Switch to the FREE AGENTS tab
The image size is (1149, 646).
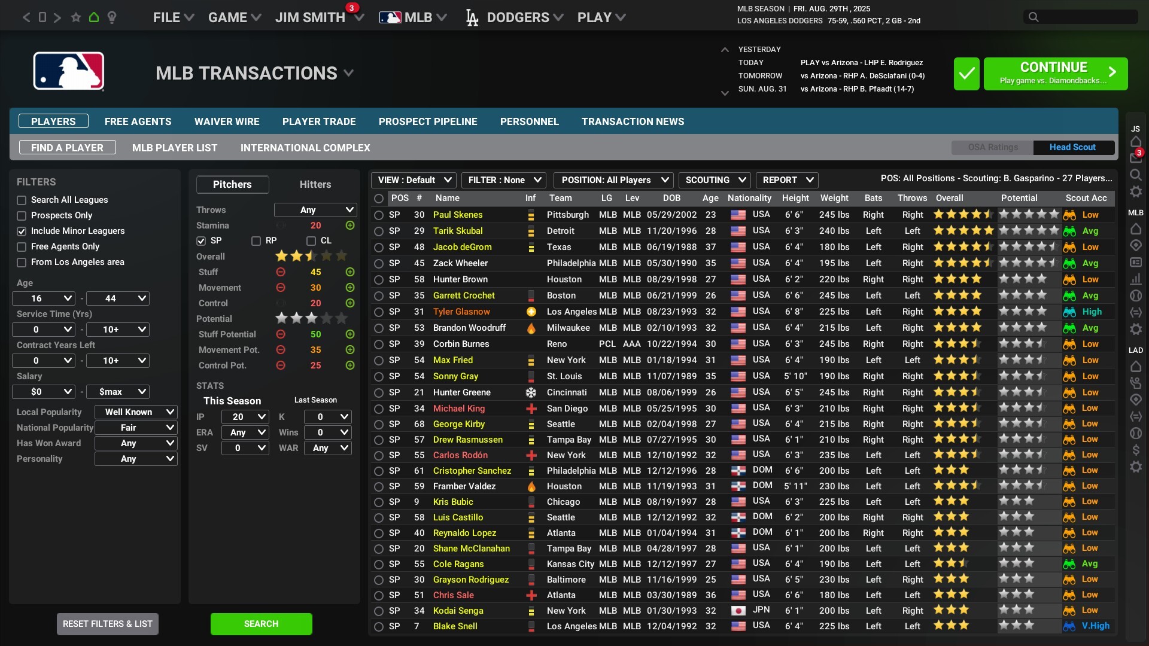click(138, 121)
